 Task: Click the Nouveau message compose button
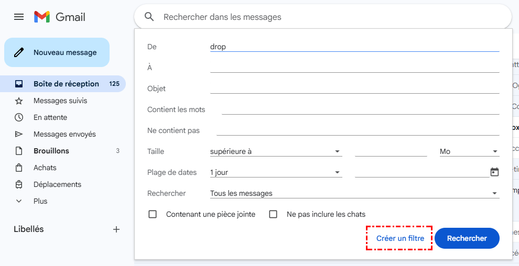pos(57,52)
